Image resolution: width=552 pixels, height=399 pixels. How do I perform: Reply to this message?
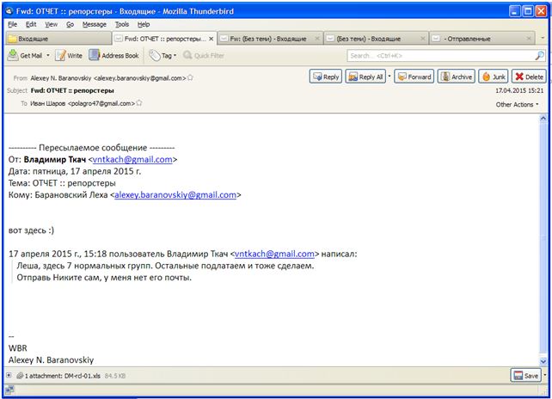point(325,77)
